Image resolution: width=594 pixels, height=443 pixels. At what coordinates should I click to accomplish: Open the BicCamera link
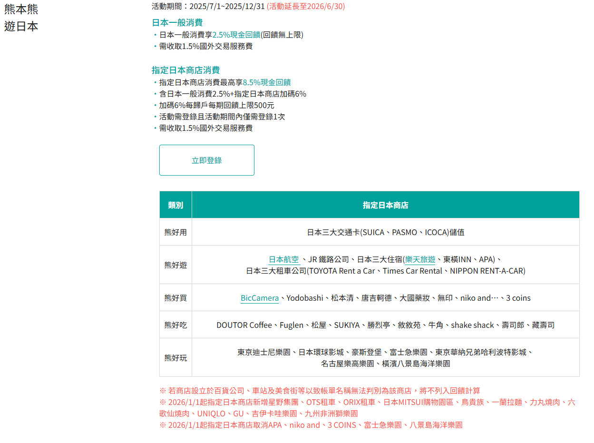click(259, 298)
